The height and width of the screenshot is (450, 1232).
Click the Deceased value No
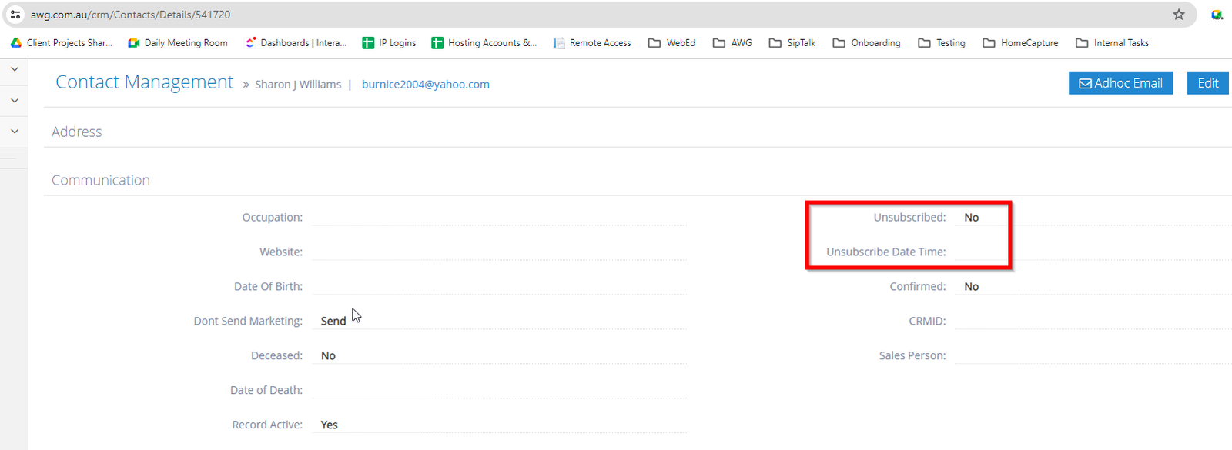click(328, 355)
